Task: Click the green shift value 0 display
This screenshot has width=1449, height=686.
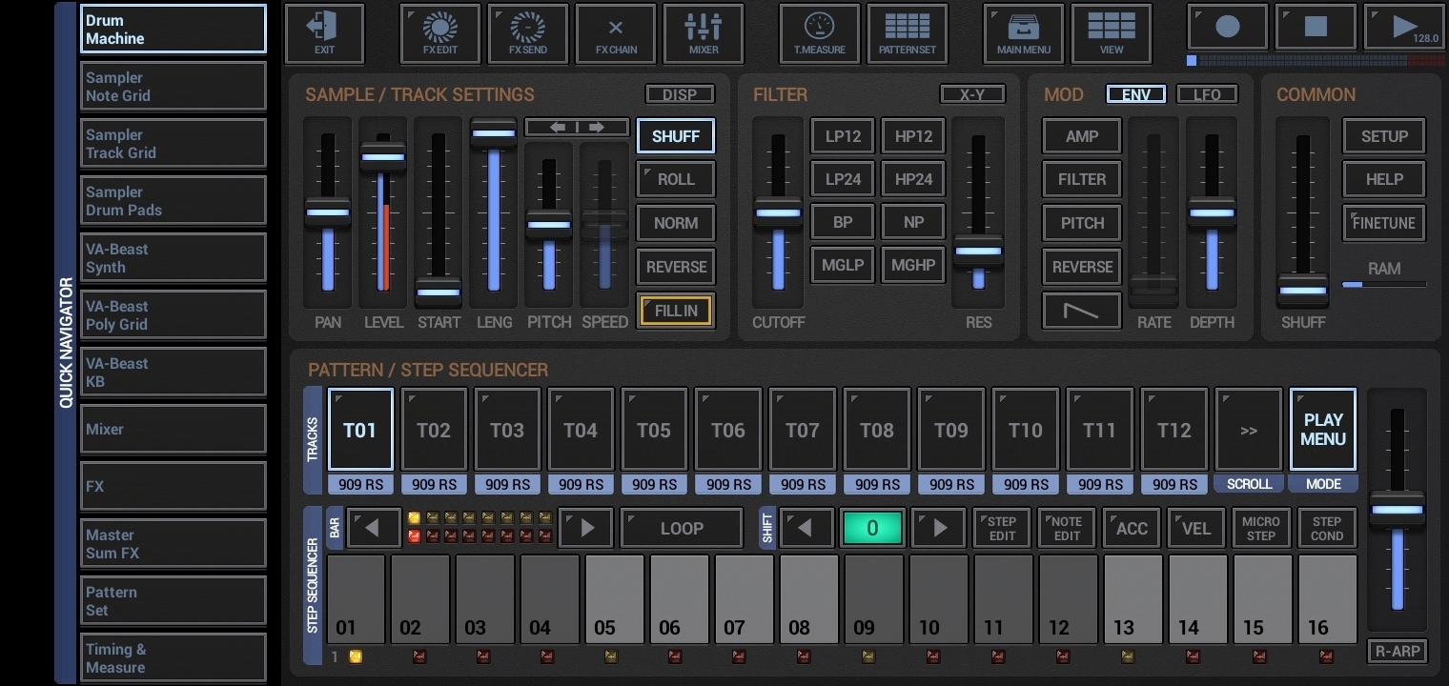Action: pos(872,528)
